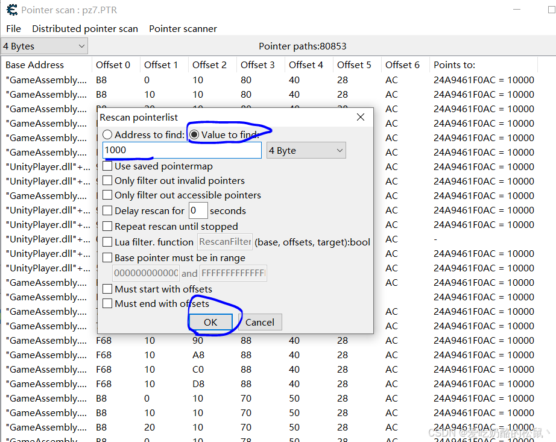Click the value input field containing 1000
Screen dimensions: 556x442
coord(182,150)
